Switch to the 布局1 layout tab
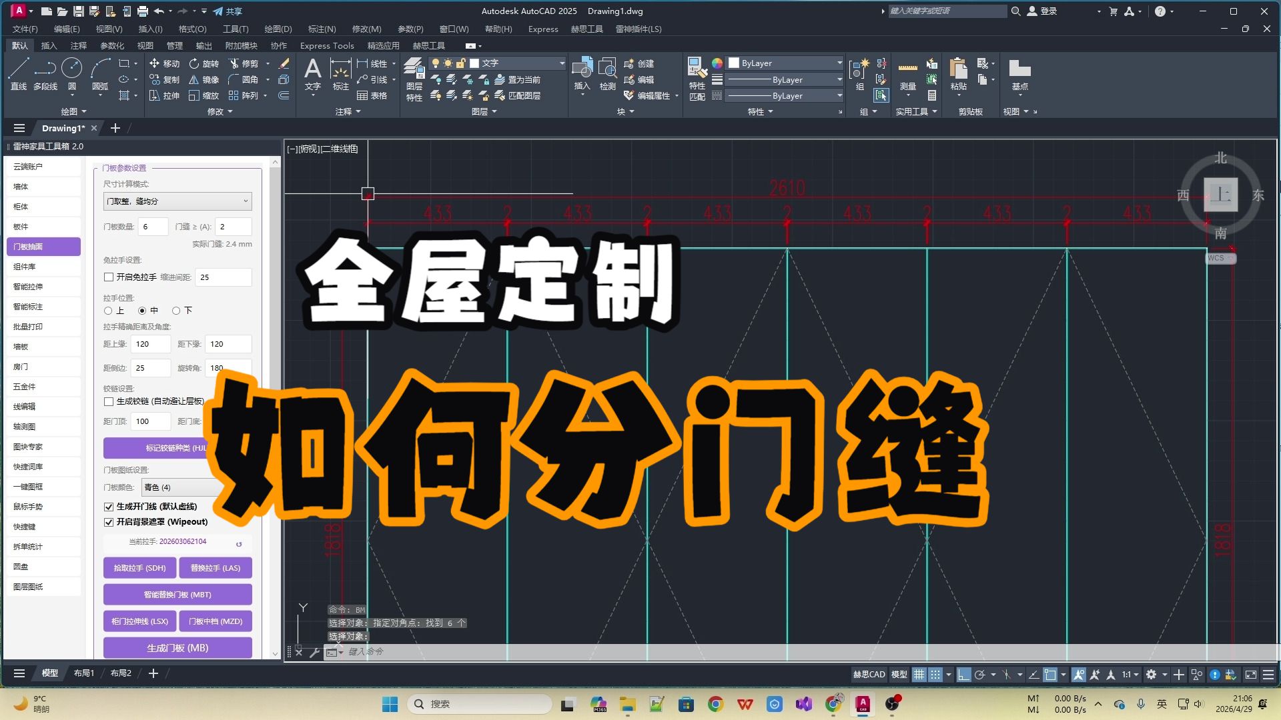The image size is (1281, 720). tap(84, 673)
